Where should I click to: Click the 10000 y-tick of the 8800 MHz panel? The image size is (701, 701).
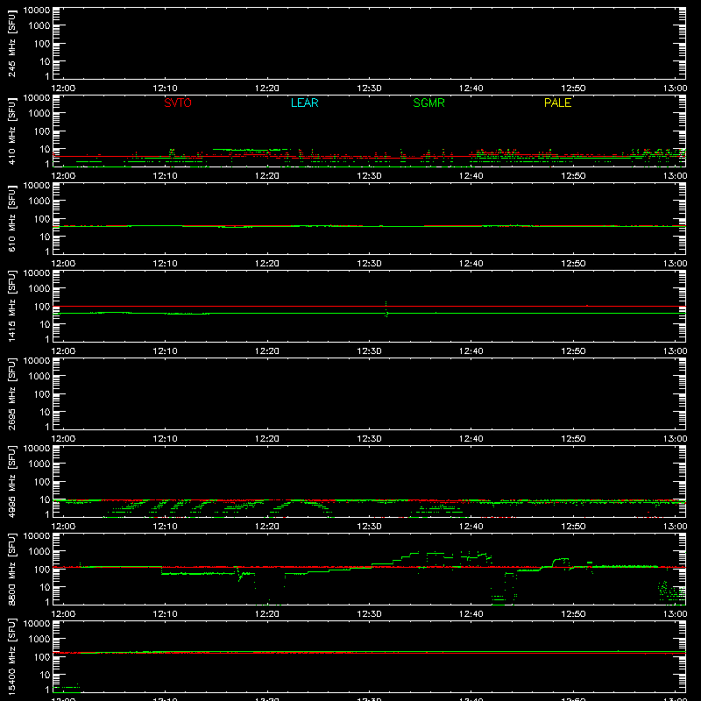(37, 536)
